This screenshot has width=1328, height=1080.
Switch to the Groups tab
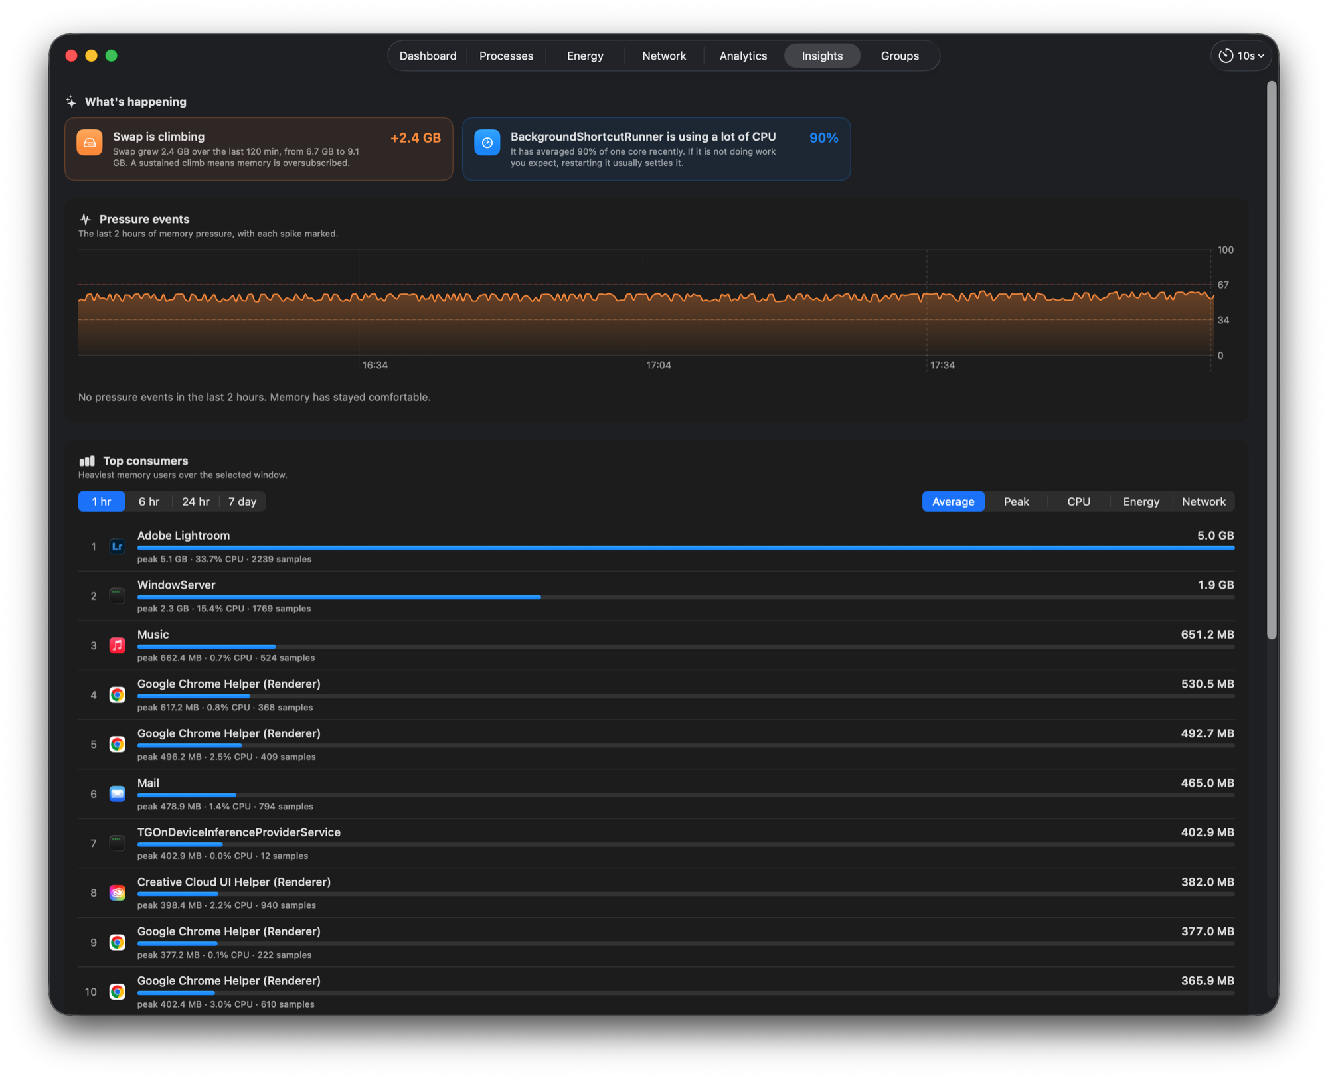coord(900,56)
